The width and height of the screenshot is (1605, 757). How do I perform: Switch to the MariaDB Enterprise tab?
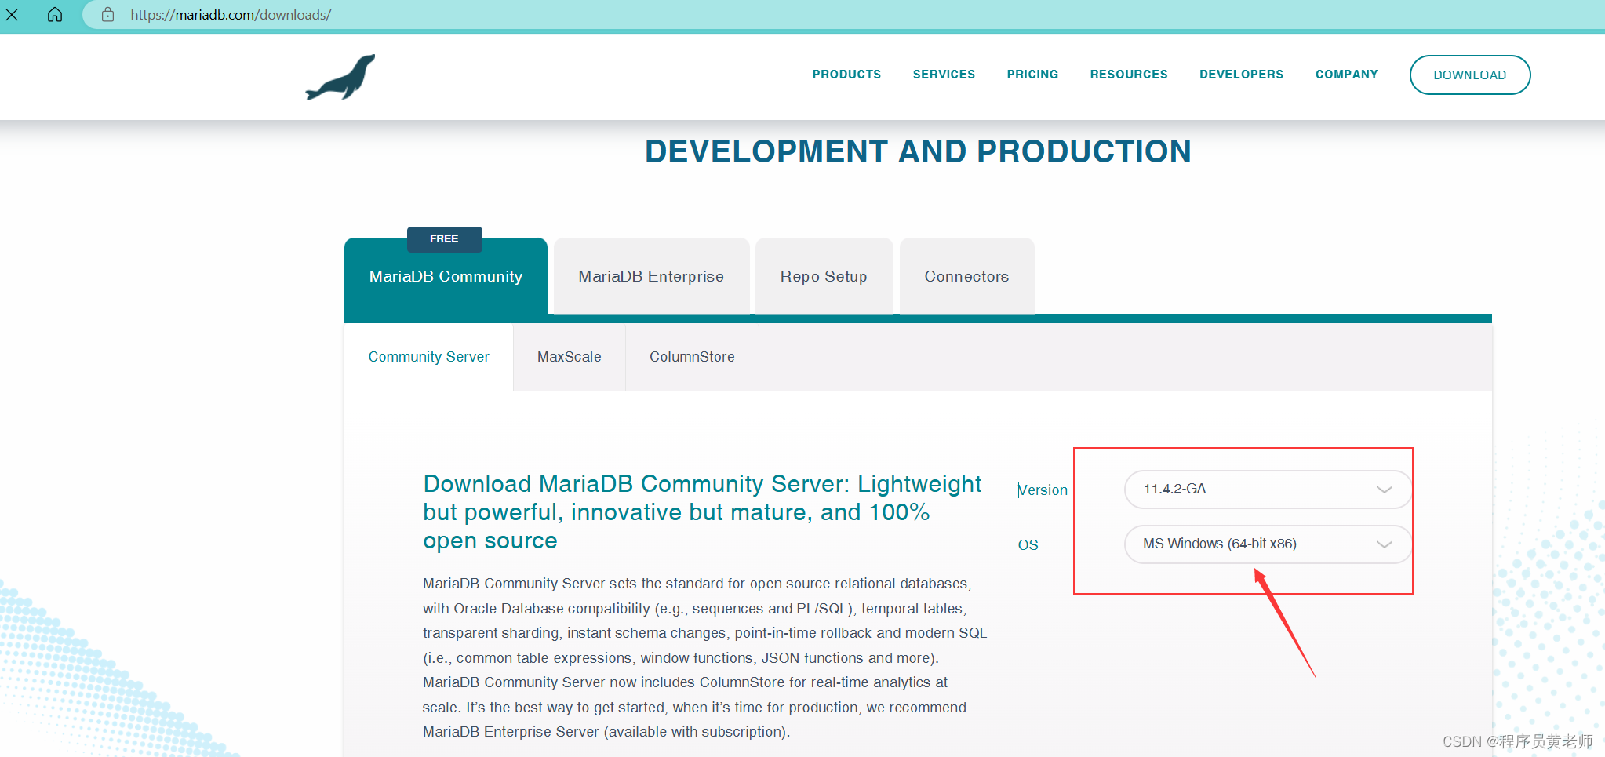coord(651,276)
